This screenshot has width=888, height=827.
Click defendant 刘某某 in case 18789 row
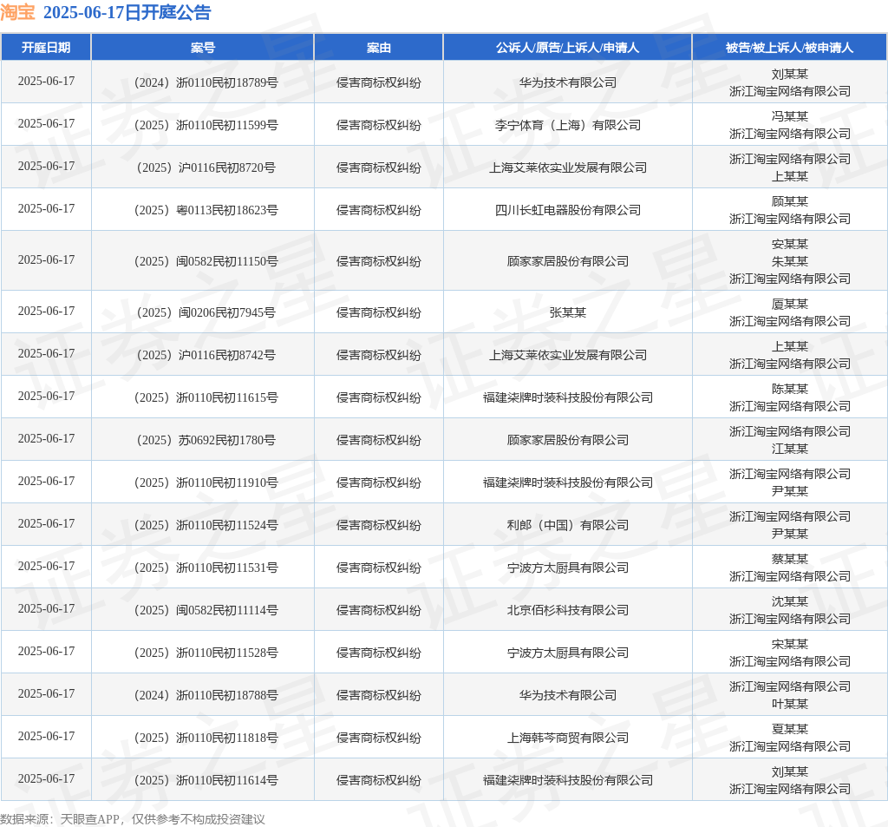click(x=789, y=75)
